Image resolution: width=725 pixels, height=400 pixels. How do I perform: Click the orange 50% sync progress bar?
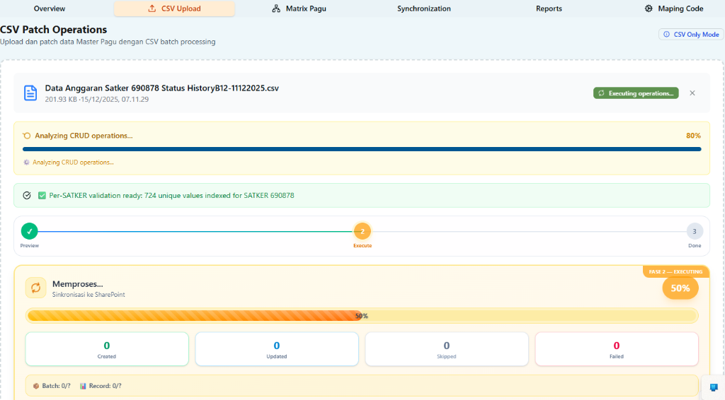click(362, 316)
